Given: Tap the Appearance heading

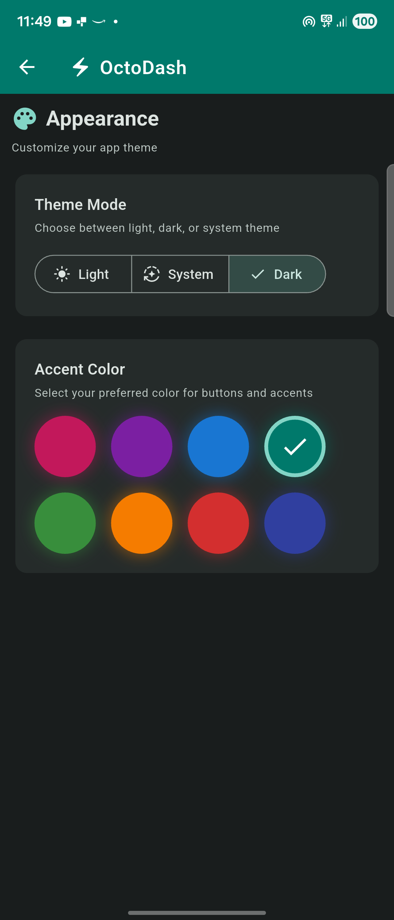Looking at the screenshot, I should [103, 119].
